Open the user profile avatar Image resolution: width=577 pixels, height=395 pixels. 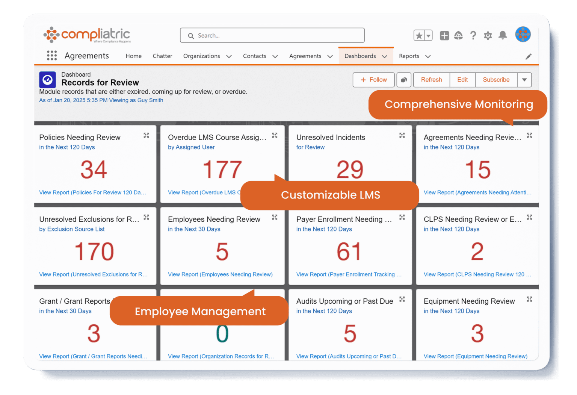523,35
